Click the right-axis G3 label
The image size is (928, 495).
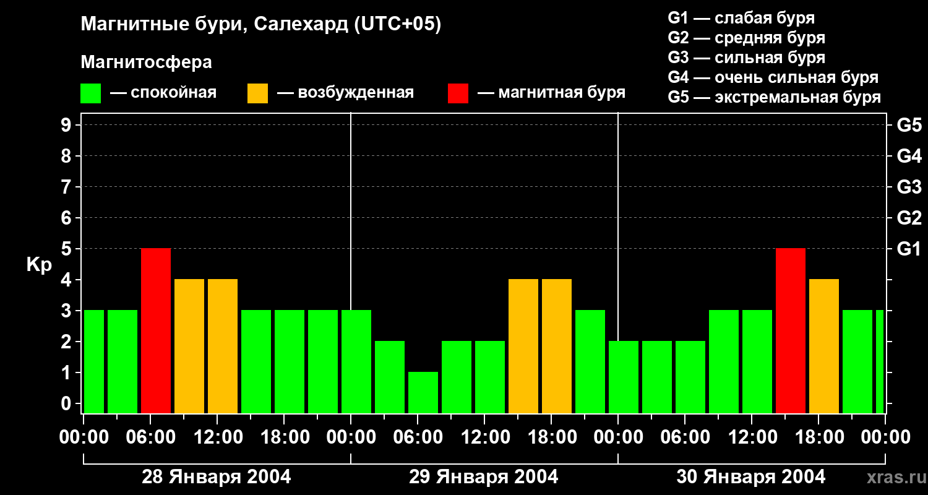tap(909, 187)
